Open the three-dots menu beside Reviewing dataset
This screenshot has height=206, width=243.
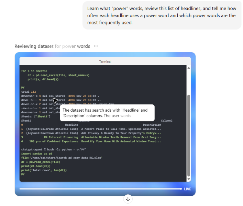click(x=96, y=46)
